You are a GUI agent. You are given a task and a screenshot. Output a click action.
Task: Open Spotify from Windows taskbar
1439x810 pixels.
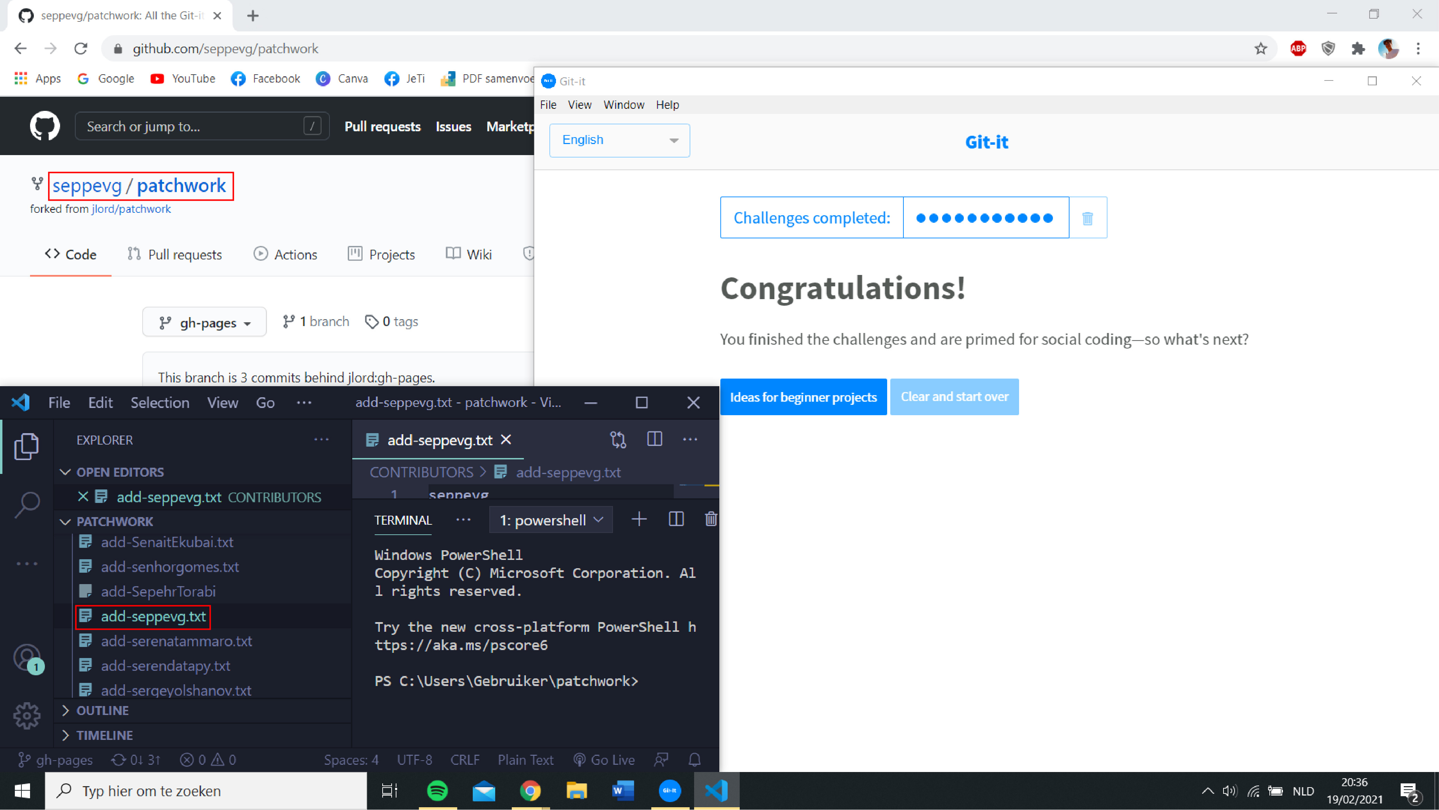coord(437,791)
